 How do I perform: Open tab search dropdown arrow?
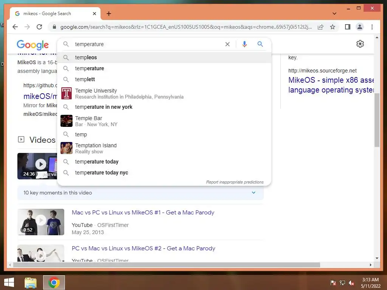pyautogui.click(x=334, y=14)
